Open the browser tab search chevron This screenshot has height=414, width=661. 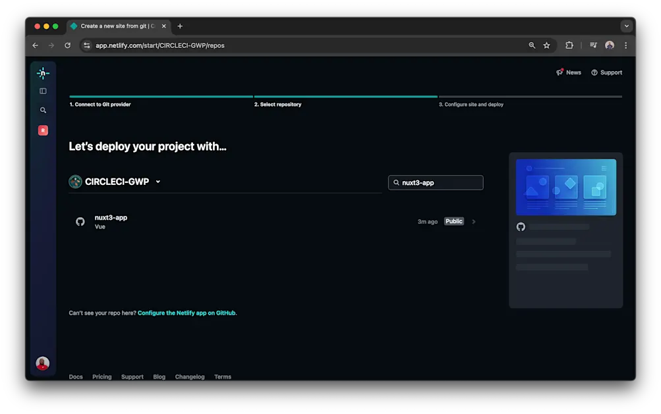(x=626, y=26)
